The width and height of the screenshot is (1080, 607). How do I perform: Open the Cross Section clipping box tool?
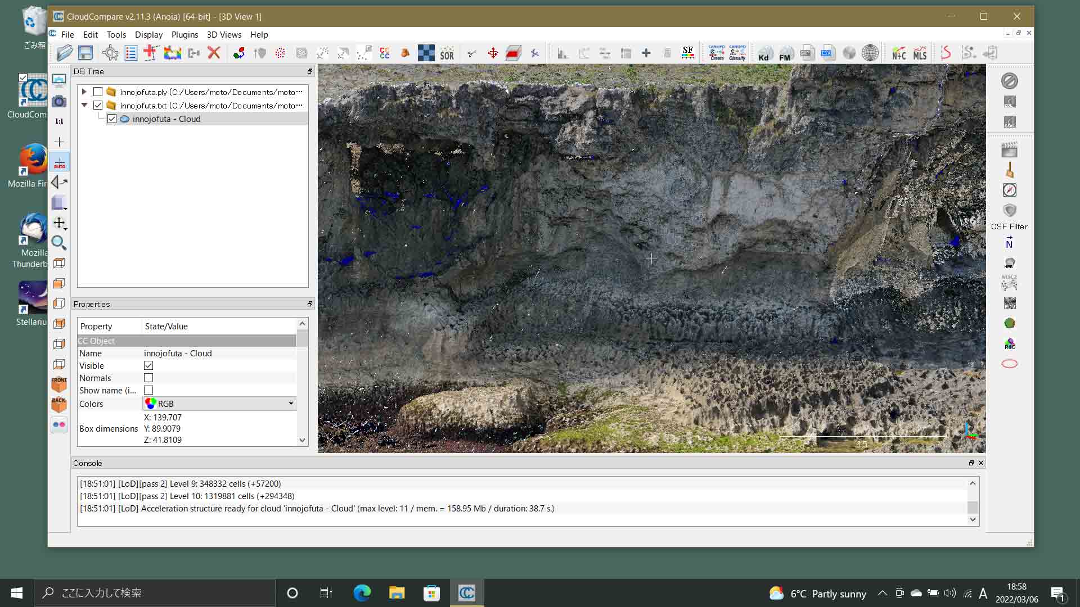tap(514, 52)
